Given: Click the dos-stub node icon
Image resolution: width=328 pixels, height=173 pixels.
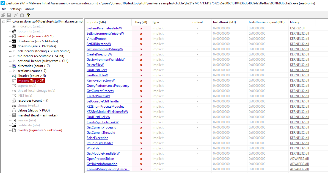Looking at the screenshot, I should point(14,46).
